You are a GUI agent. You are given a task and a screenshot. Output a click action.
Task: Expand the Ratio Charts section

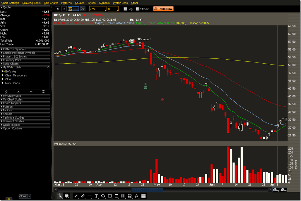[x=25, y=64]
